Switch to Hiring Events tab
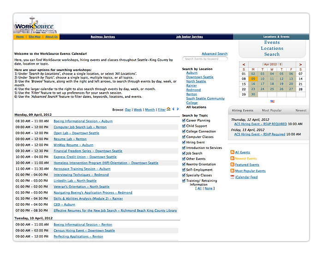This screenshot has width=323, height=255. (x=242, y=110)
